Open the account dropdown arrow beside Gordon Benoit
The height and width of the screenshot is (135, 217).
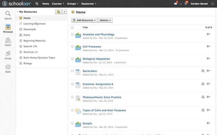[x=213, y=4]
